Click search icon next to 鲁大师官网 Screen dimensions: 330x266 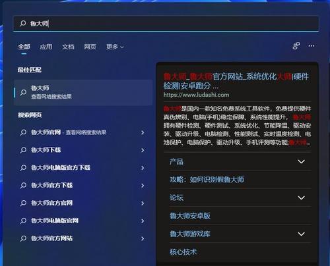[23, 132]
